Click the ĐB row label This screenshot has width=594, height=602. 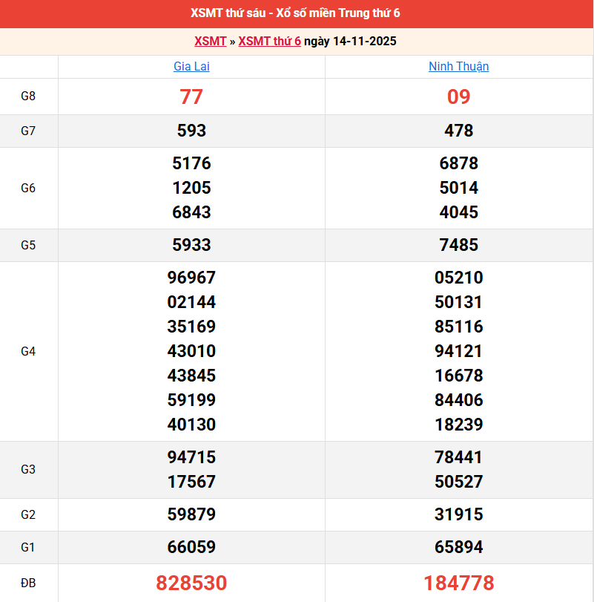point(28,583)
